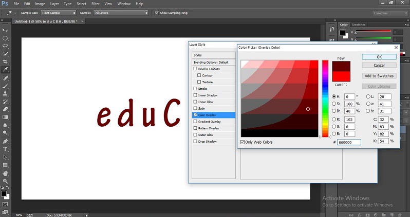Swap foreground and background colors arrow
410x217 pixels.
point(8,187)
